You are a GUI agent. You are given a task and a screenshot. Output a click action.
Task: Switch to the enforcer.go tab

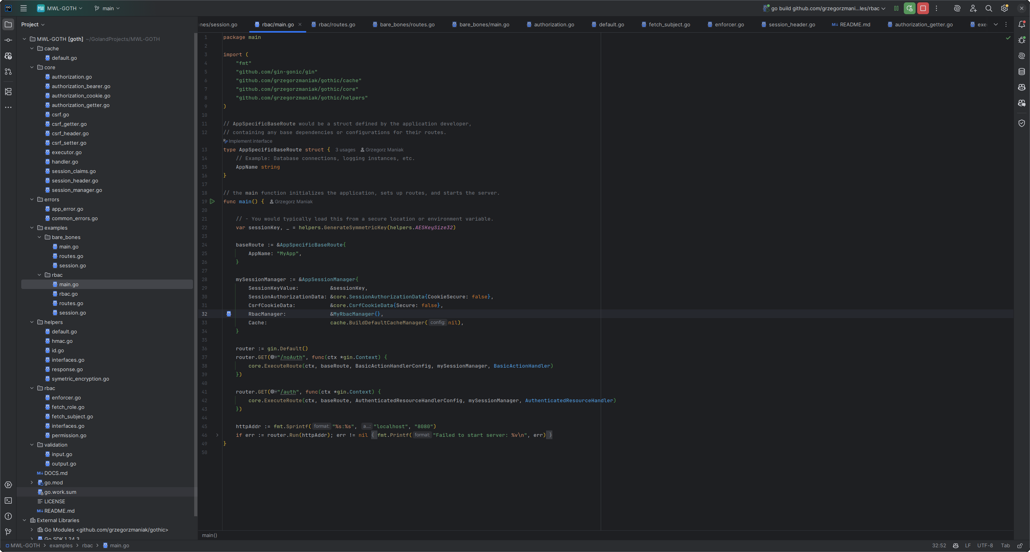pyautogui.click(x=726, y=24)
